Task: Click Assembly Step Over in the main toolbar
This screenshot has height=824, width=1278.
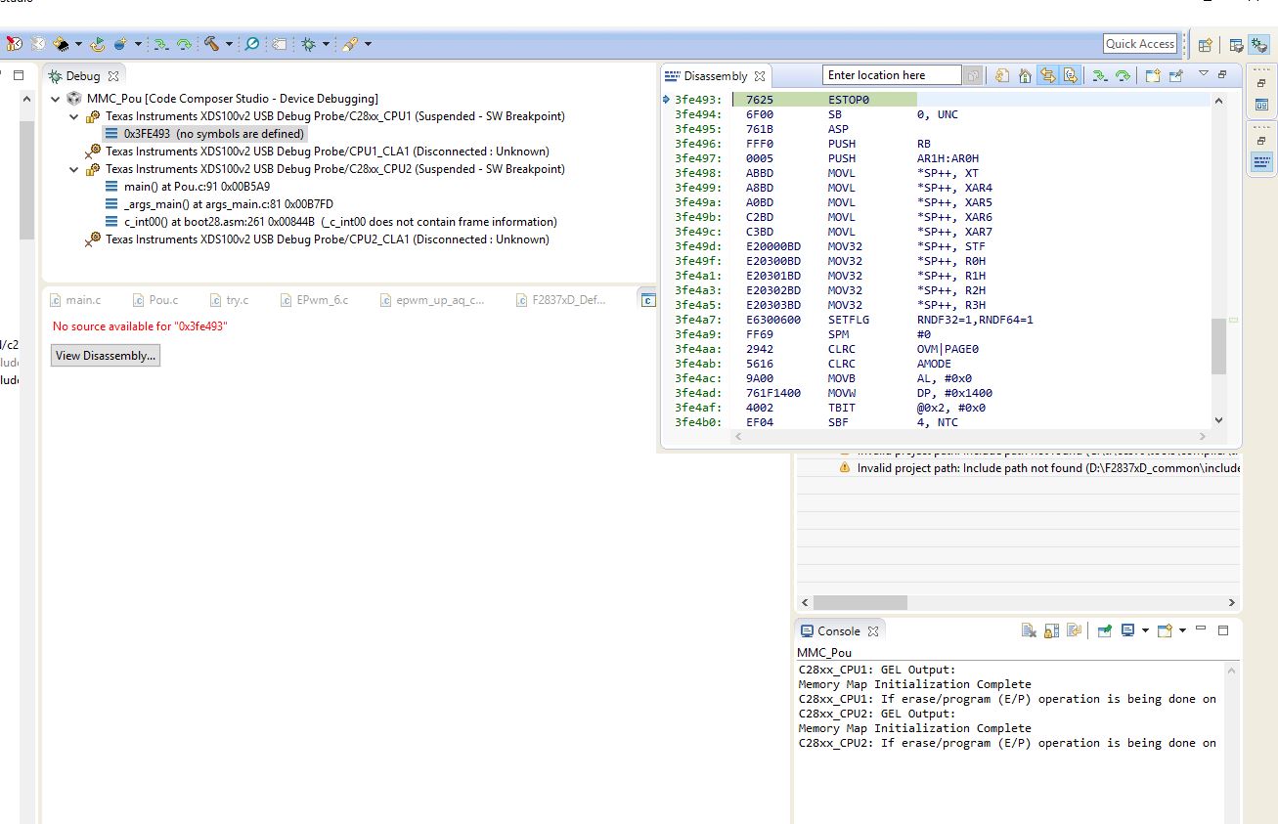Action: (x=183, y=44)
